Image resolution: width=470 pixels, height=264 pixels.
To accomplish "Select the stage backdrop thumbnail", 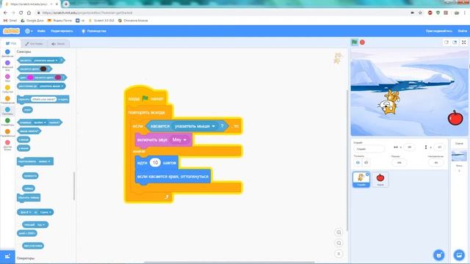I will pyautogui.click(x=459, y=155).
